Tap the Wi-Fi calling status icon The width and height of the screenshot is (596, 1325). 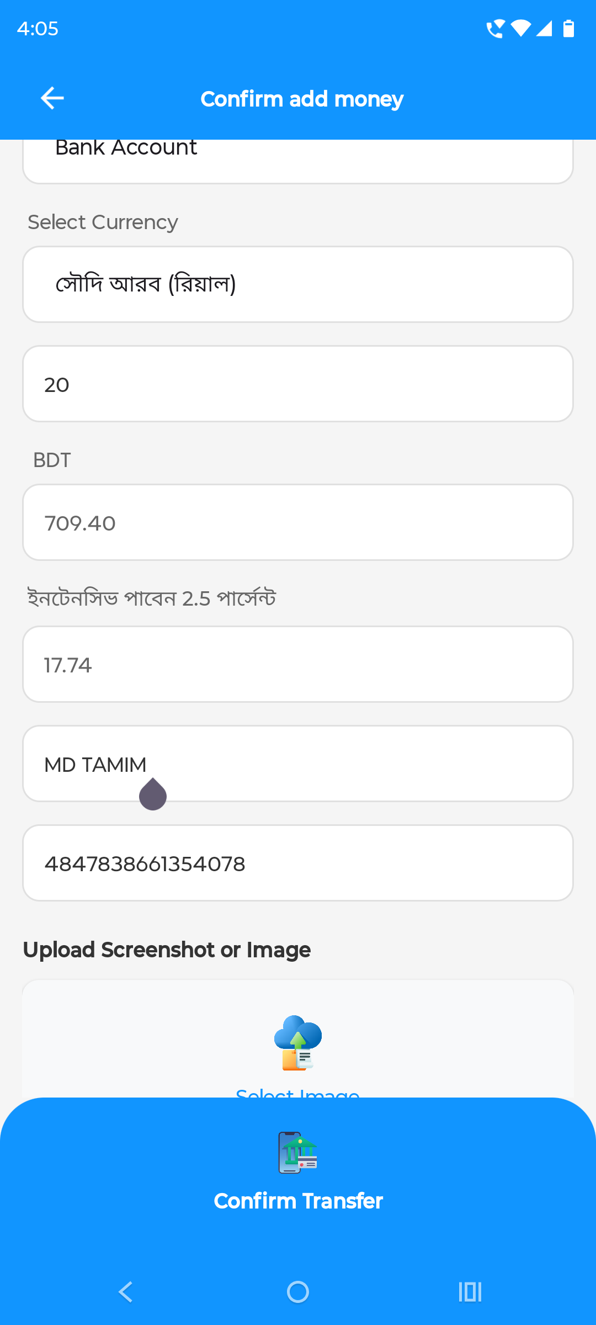[x=495, y=28]
